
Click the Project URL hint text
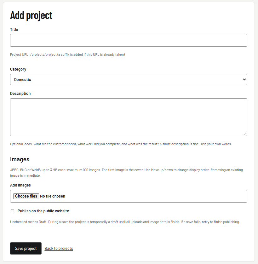67,55
